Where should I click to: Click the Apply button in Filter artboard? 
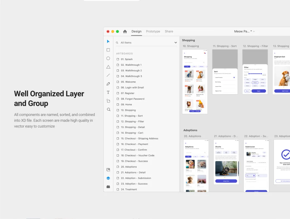point(259,91)
